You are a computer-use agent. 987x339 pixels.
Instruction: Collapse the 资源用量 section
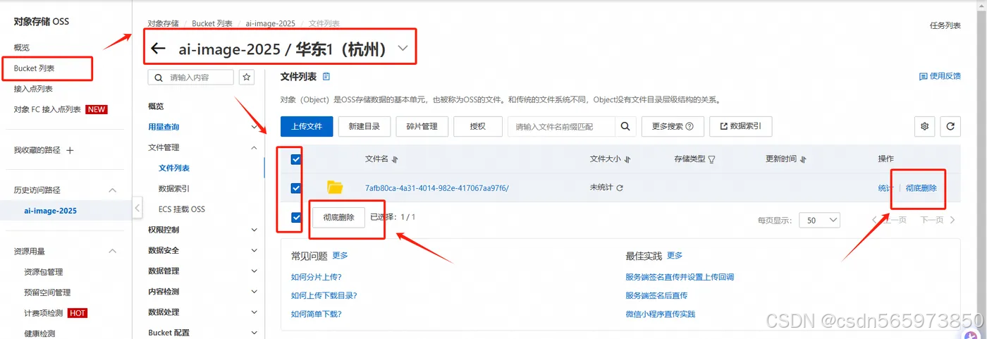point(111,251)
